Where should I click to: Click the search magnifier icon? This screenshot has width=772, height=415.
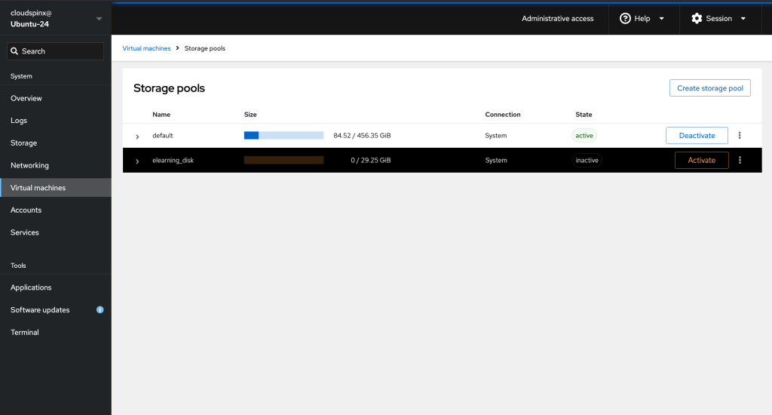click(x=14, y=51)
